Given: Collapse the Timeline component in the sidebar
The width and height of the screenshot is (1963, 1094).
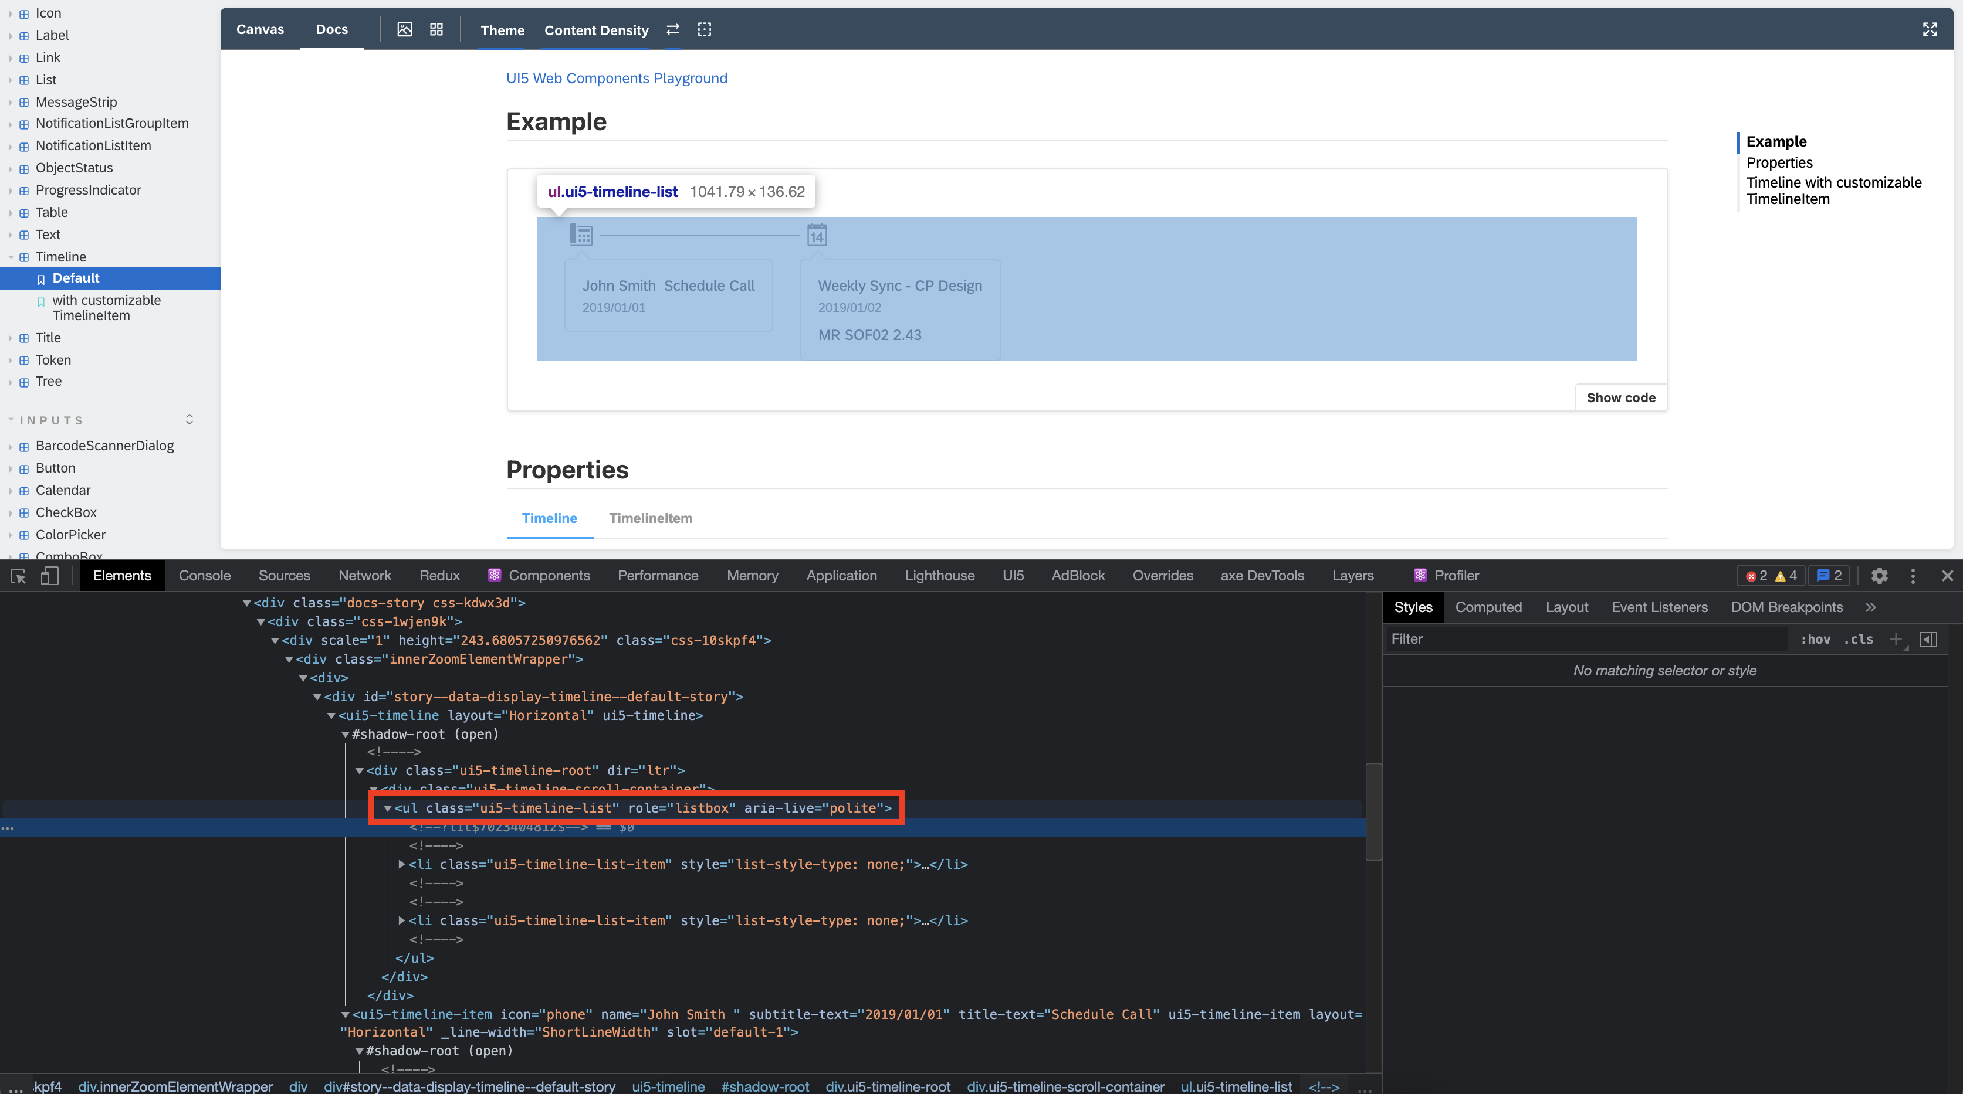Looking at the screenshot, I should [x=11, y=257].
